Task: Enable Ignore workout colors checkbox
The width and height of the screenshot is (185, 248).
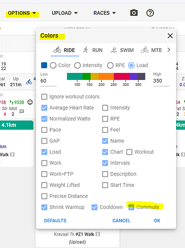Action: (x=44, y=97)
